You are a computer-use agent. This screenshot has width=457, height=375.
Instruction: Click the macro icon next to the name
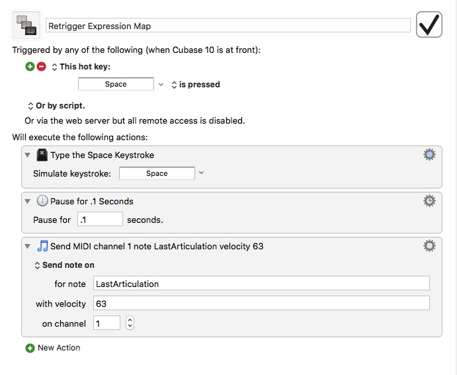(26, 26)
